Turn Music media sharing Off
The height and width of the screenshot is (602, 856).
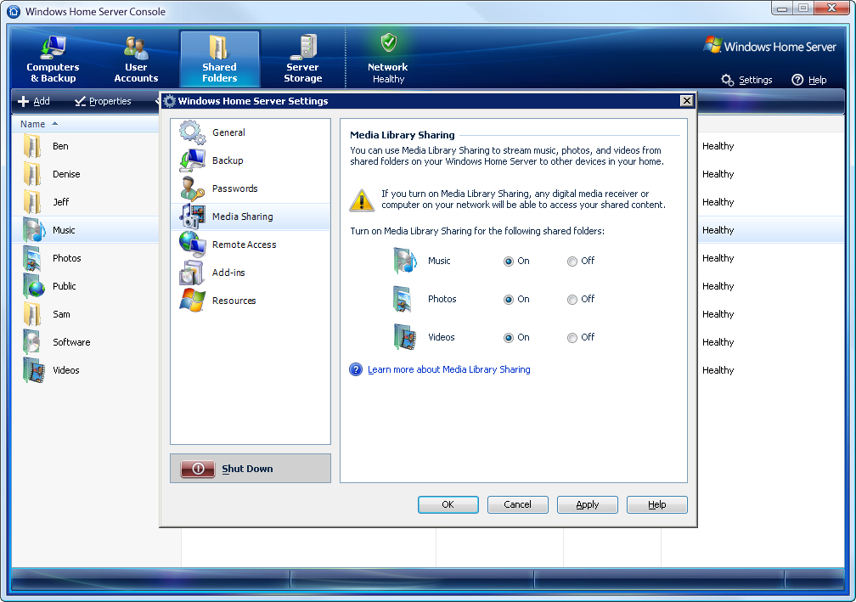coord(572,262)
